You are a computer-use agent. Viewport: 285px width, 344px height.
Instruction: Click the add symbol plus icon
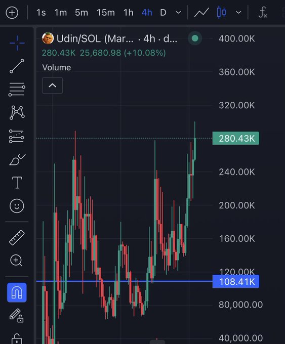pyautogui.click(x=12, y=13)
